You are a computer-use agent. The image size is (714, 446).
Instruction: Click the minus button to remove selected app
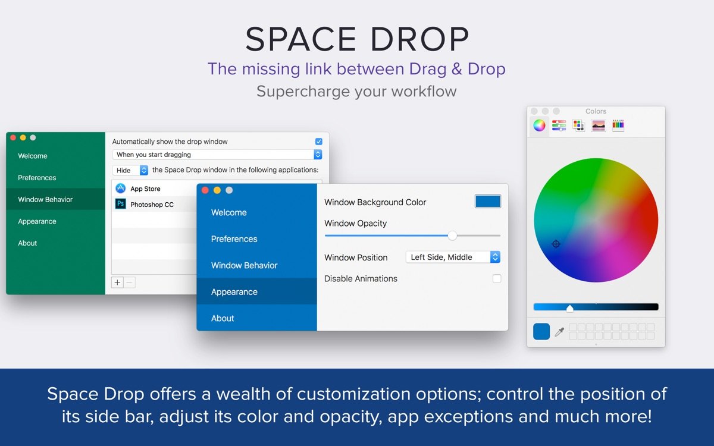pos(129,282)
